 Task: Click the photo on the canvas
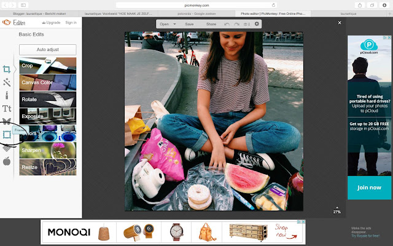[214, 121]
